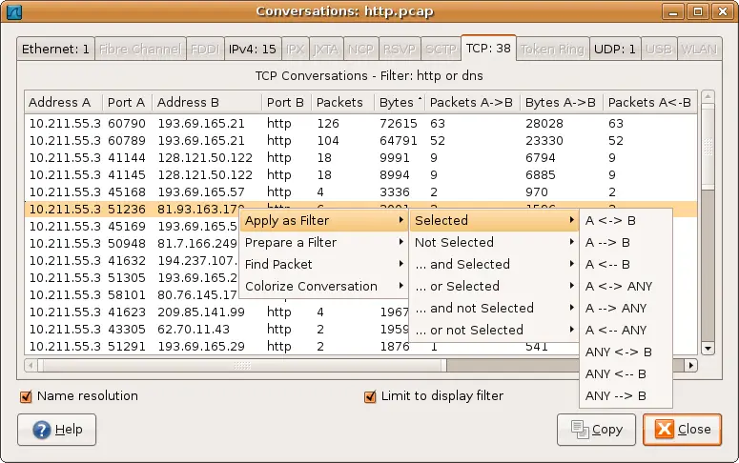Click the Help button
739x463 pixels.
pyautogui.click(x=57, y=430)
